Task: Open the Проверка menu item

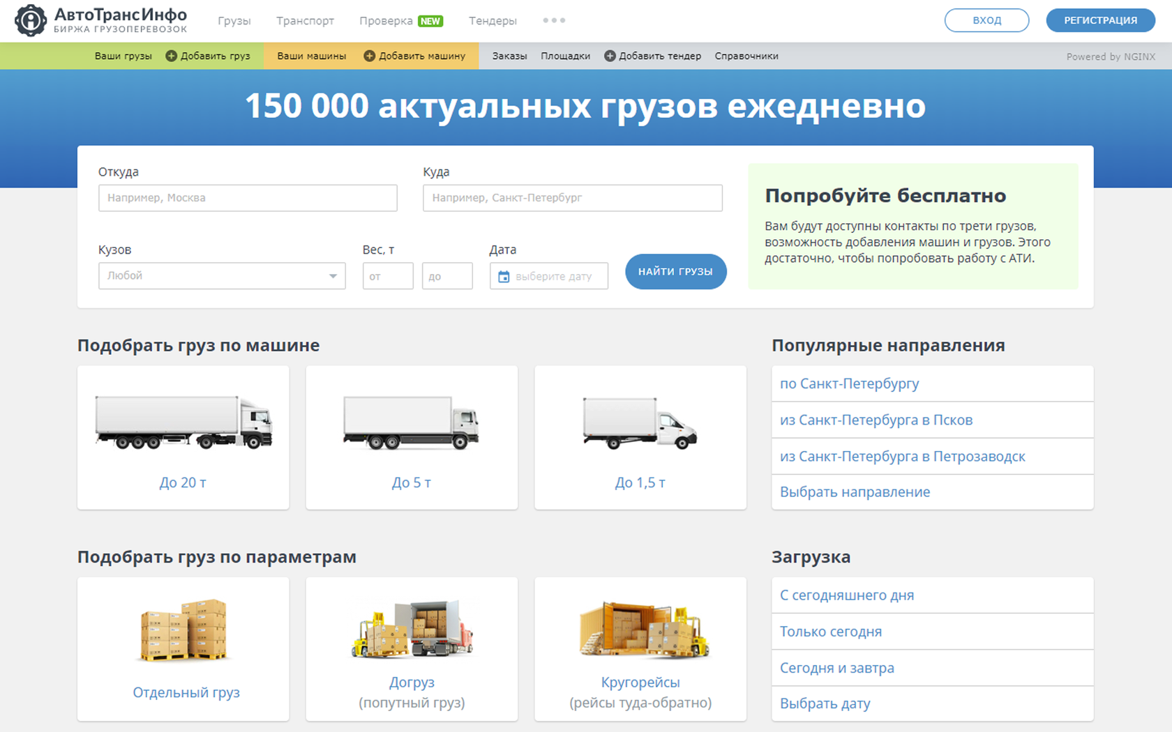Action: 386,21
